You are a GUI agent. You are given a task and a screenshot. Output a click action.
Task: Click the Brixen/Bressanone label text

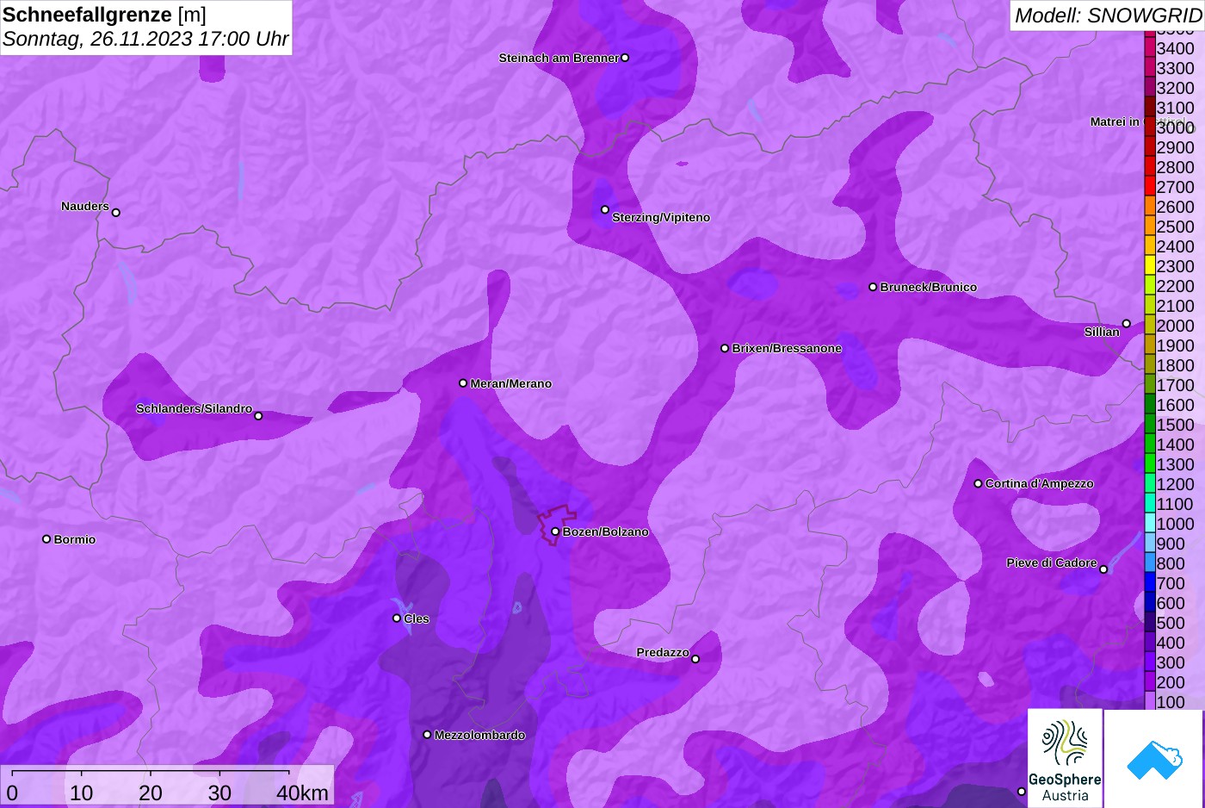tap(787, 348)
